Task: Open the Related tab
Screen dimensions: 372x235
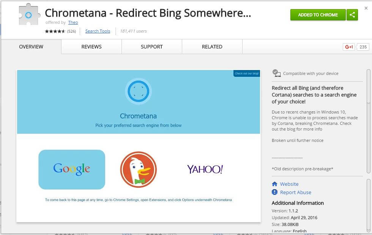Action: [212, 47]
